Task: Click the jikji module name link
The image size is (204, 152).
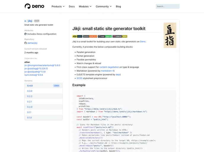Action: click(x=30, y=21)
